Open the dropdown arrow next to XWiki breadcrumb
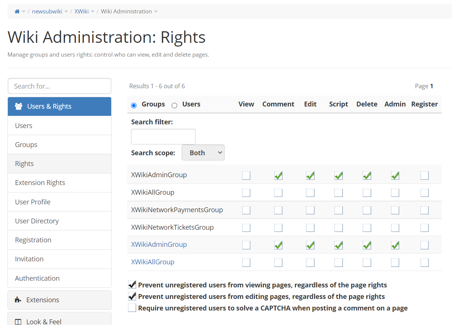 [93, 12]
